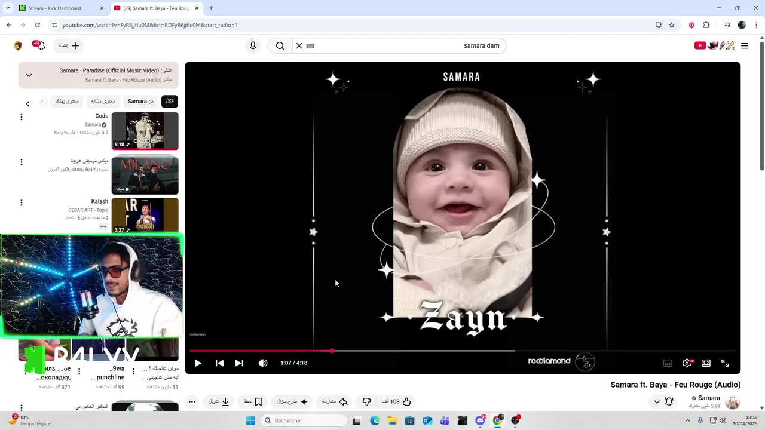Viewport: 765px width, 430px height.
Task: Open the Samara channel avatar
Action: click(732, 402)
